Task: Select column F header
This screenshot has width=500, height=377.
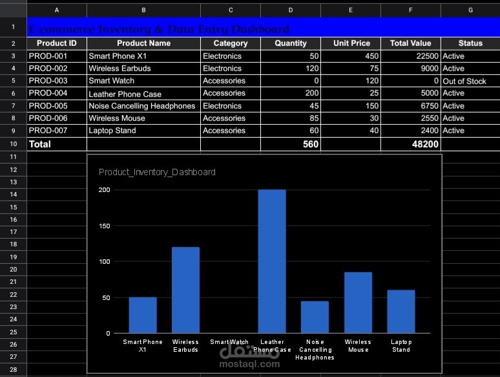Action: coord(411,10)
